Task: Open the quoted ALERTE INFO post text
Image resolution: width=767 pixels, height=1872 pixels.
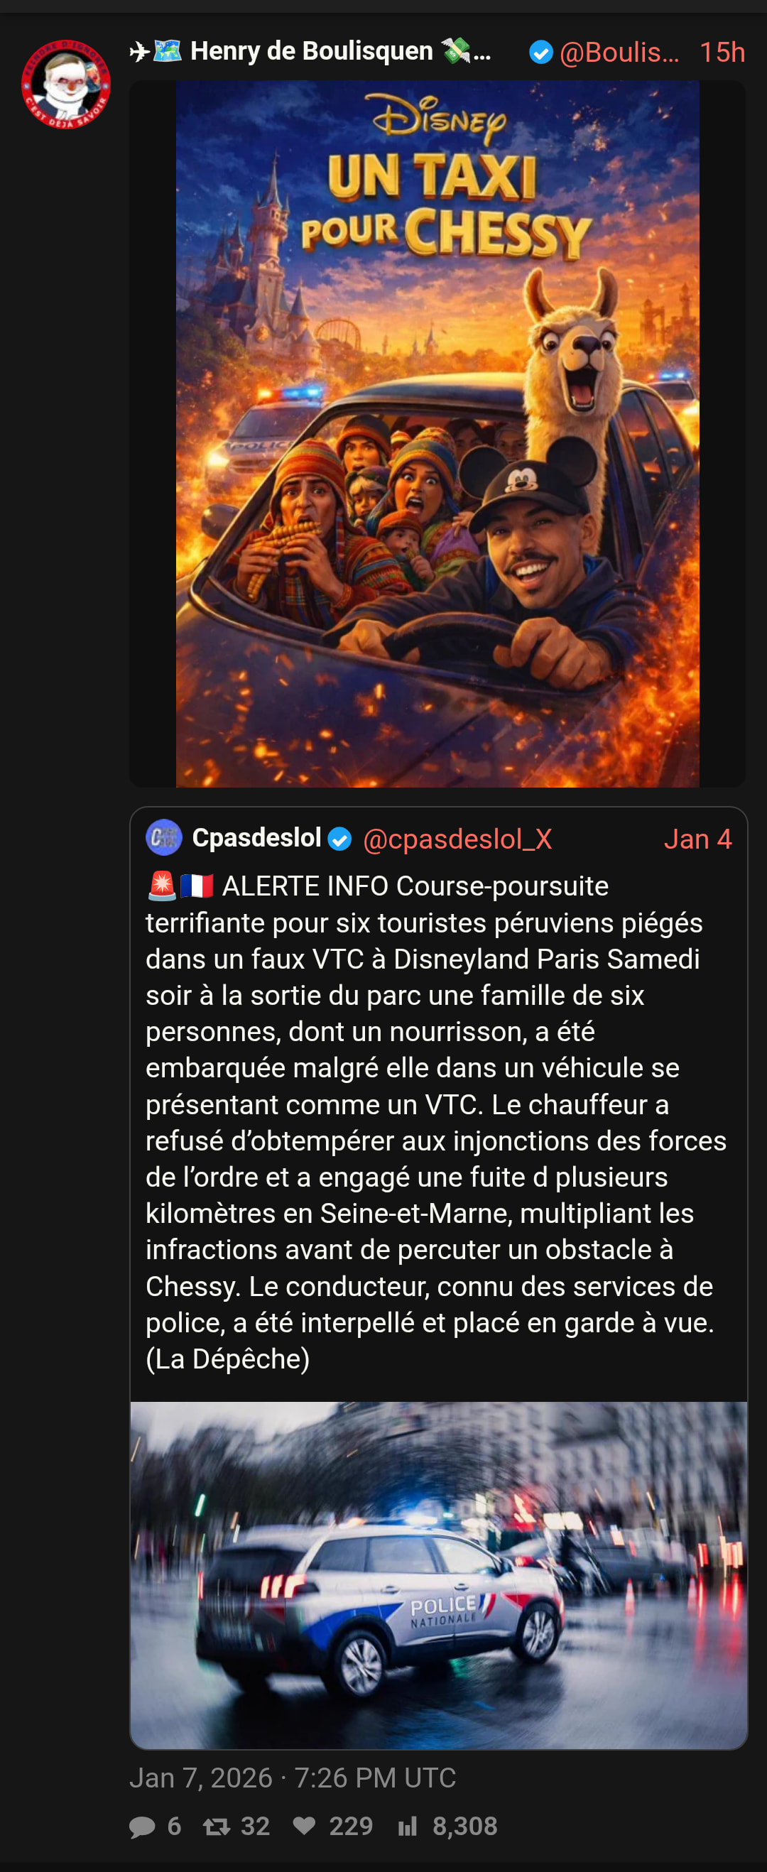Action: [436, 1122]
